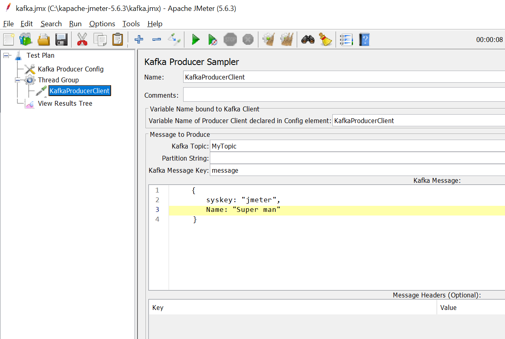505x339 pixels.
Task: Clear current results with broom icon
Action: pos(268,39)
